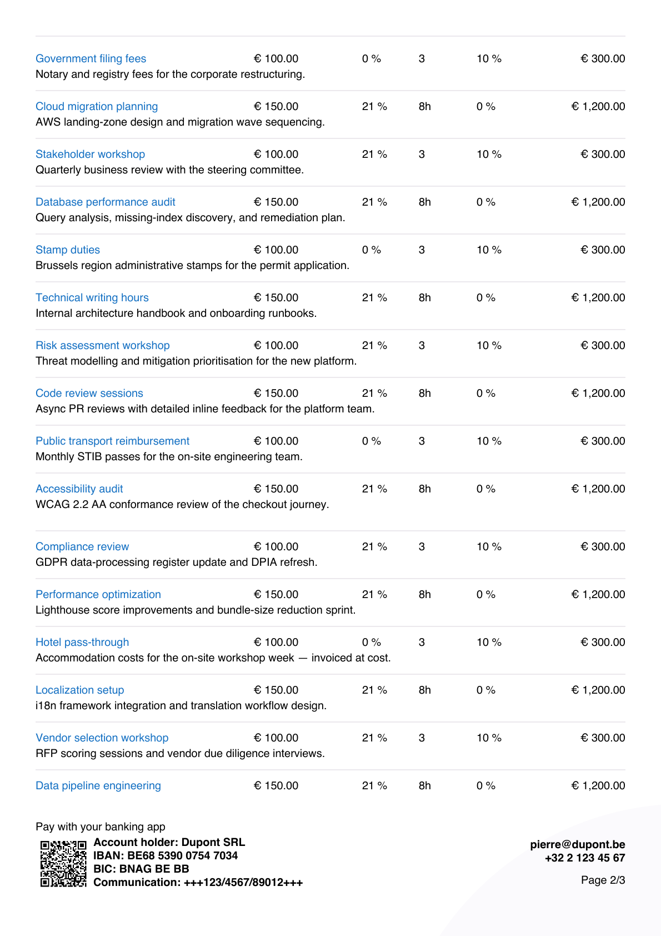
Task: Open the Compliance review link
Action: tap(82, 546)
